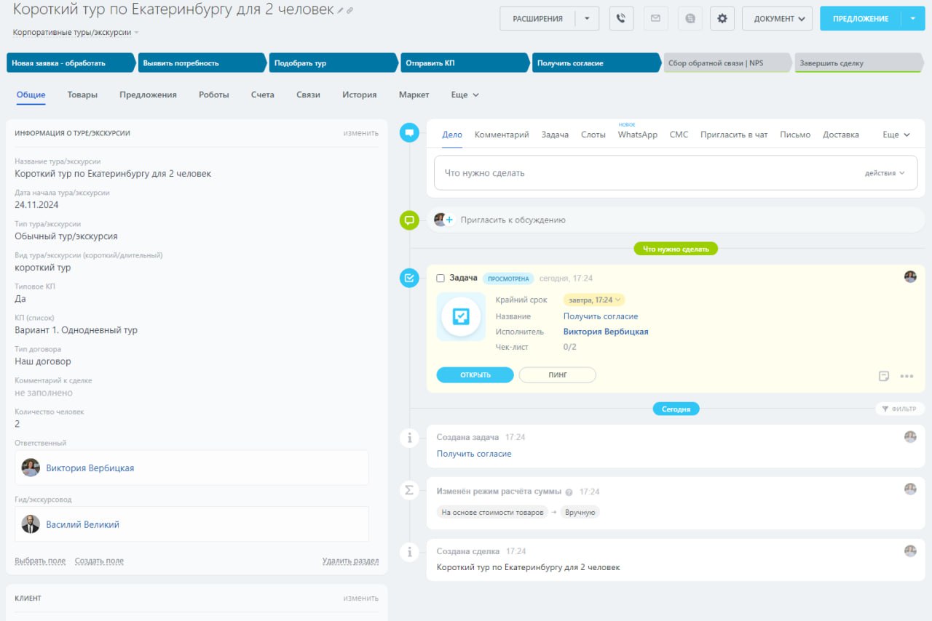Click the note icon on task card
Screen dimensions: 932x621
point(884,376)
